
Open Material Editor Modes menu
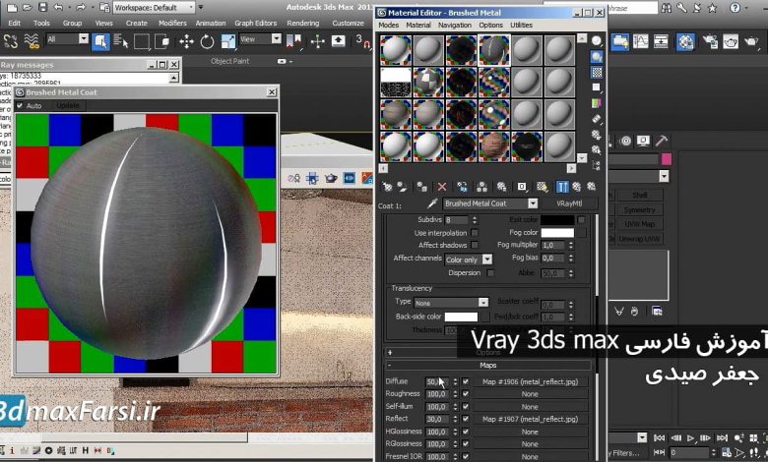coord(388,25)
